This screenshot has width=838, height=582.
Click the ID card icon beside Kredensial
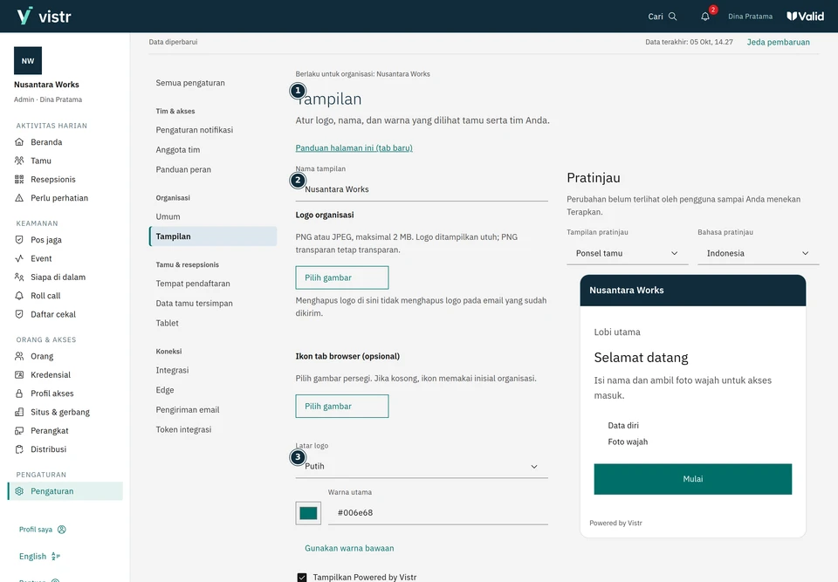point(19,375)
